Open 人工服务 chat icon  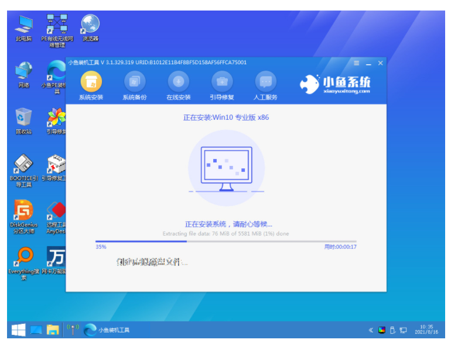click(x=265, y=82)
